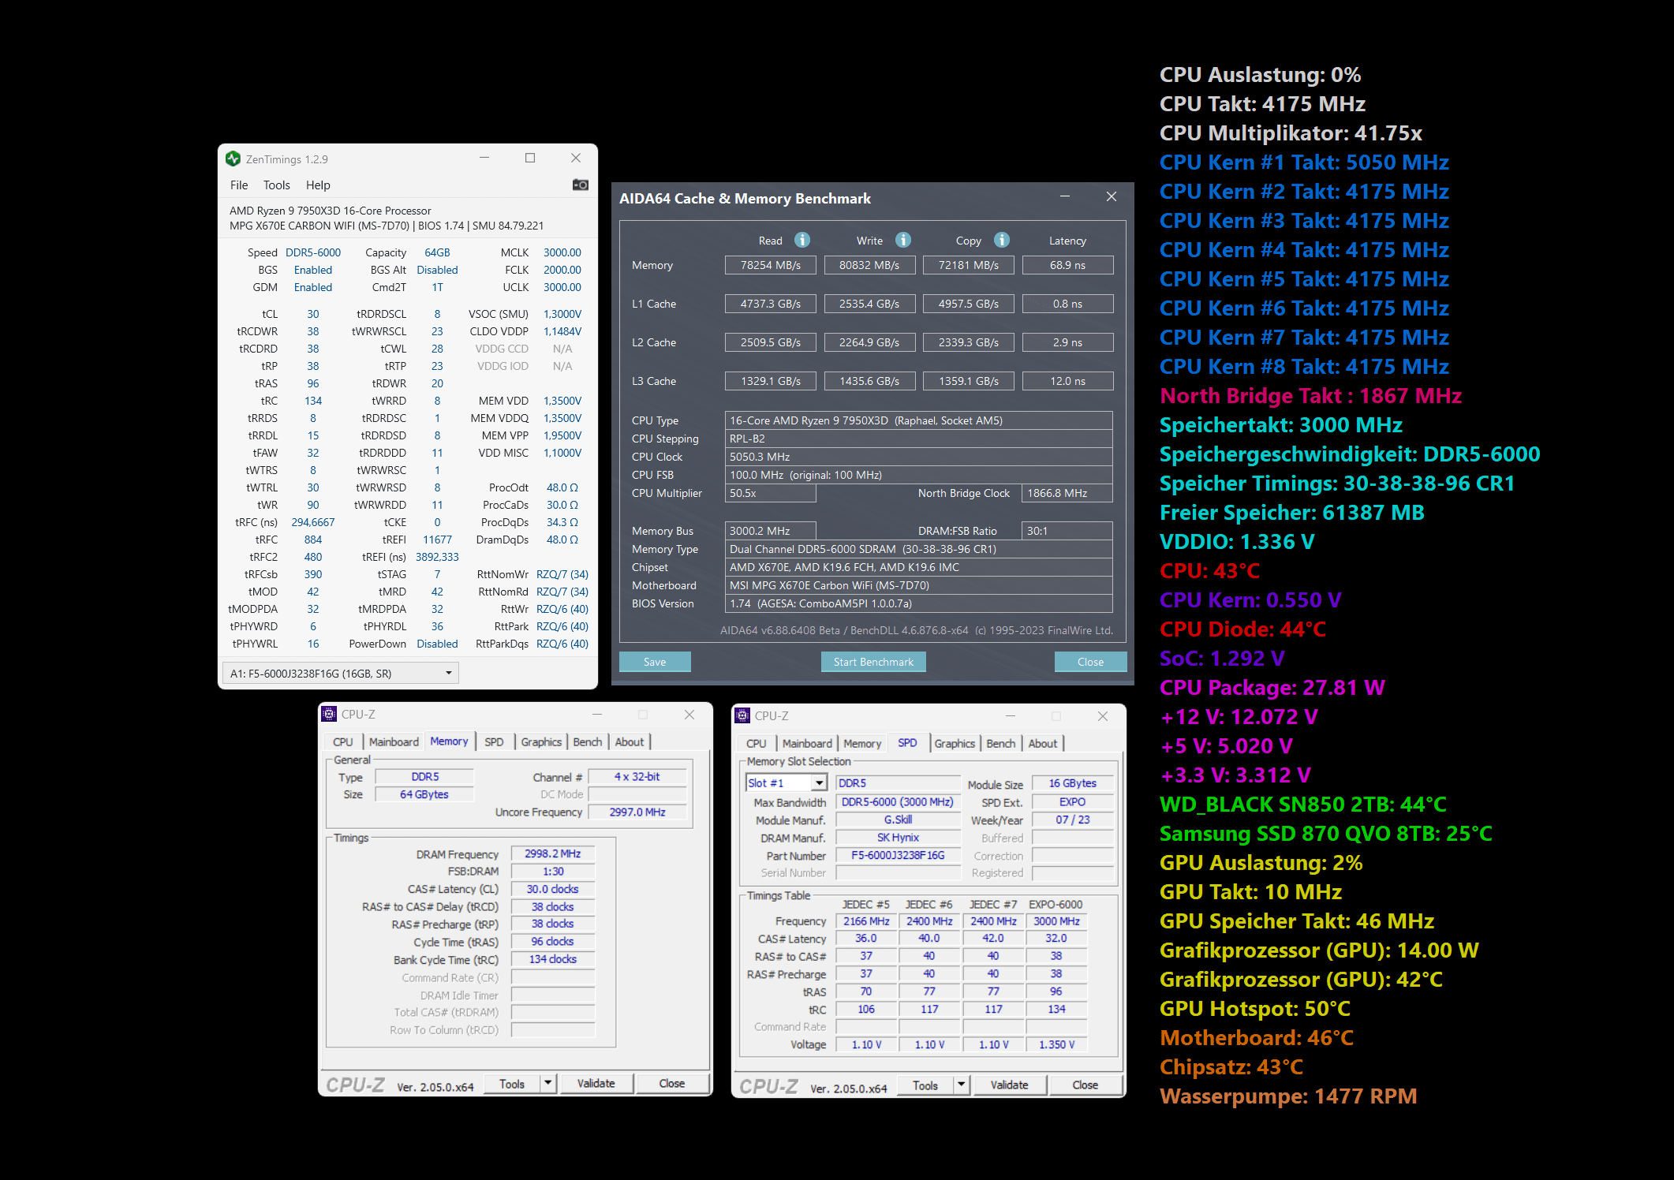The height and width of the screenshot is (1180, 1674).
Task: Click Memory Read value 78254 MB/s
Action: (771, 265)
